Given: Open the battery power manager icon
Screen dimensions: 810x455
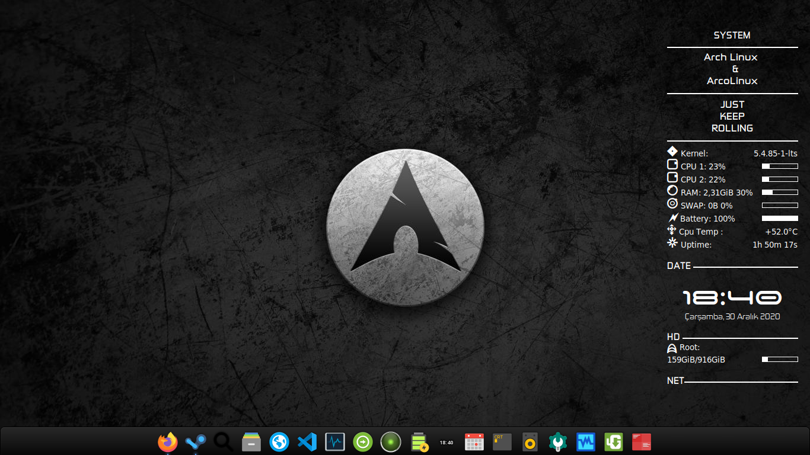Looking at the screenshot, I should click(419, 442).
